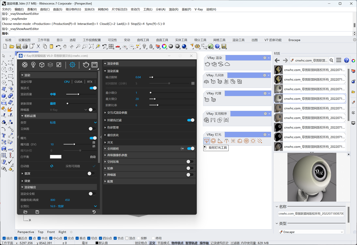
Task: Open the 降噪器 V-Ray dropdown
Action: (85, 109)
